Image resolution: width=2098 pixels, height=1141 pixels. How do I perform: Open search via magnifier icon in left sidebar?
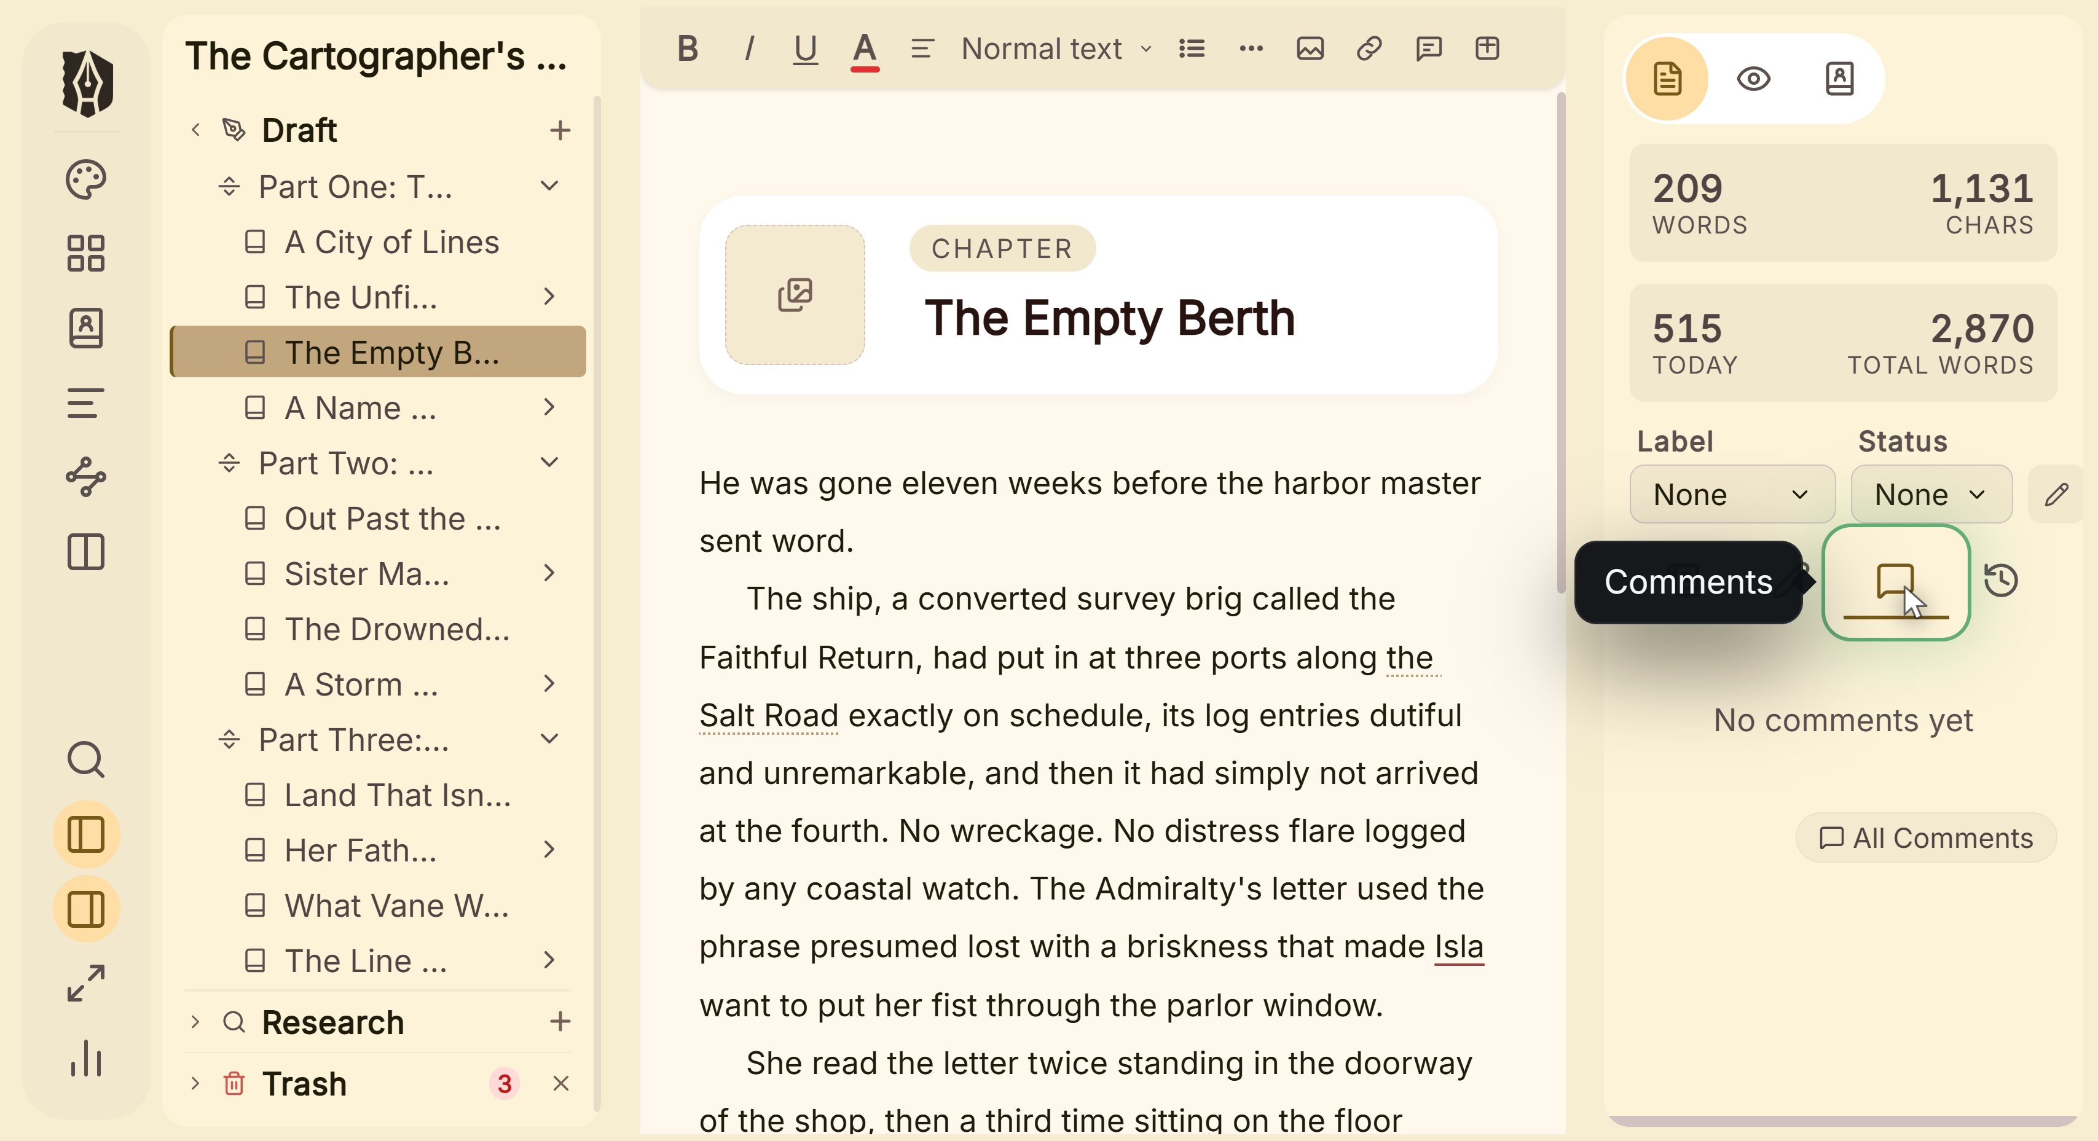pyautogui.click(x=86, y=759)
